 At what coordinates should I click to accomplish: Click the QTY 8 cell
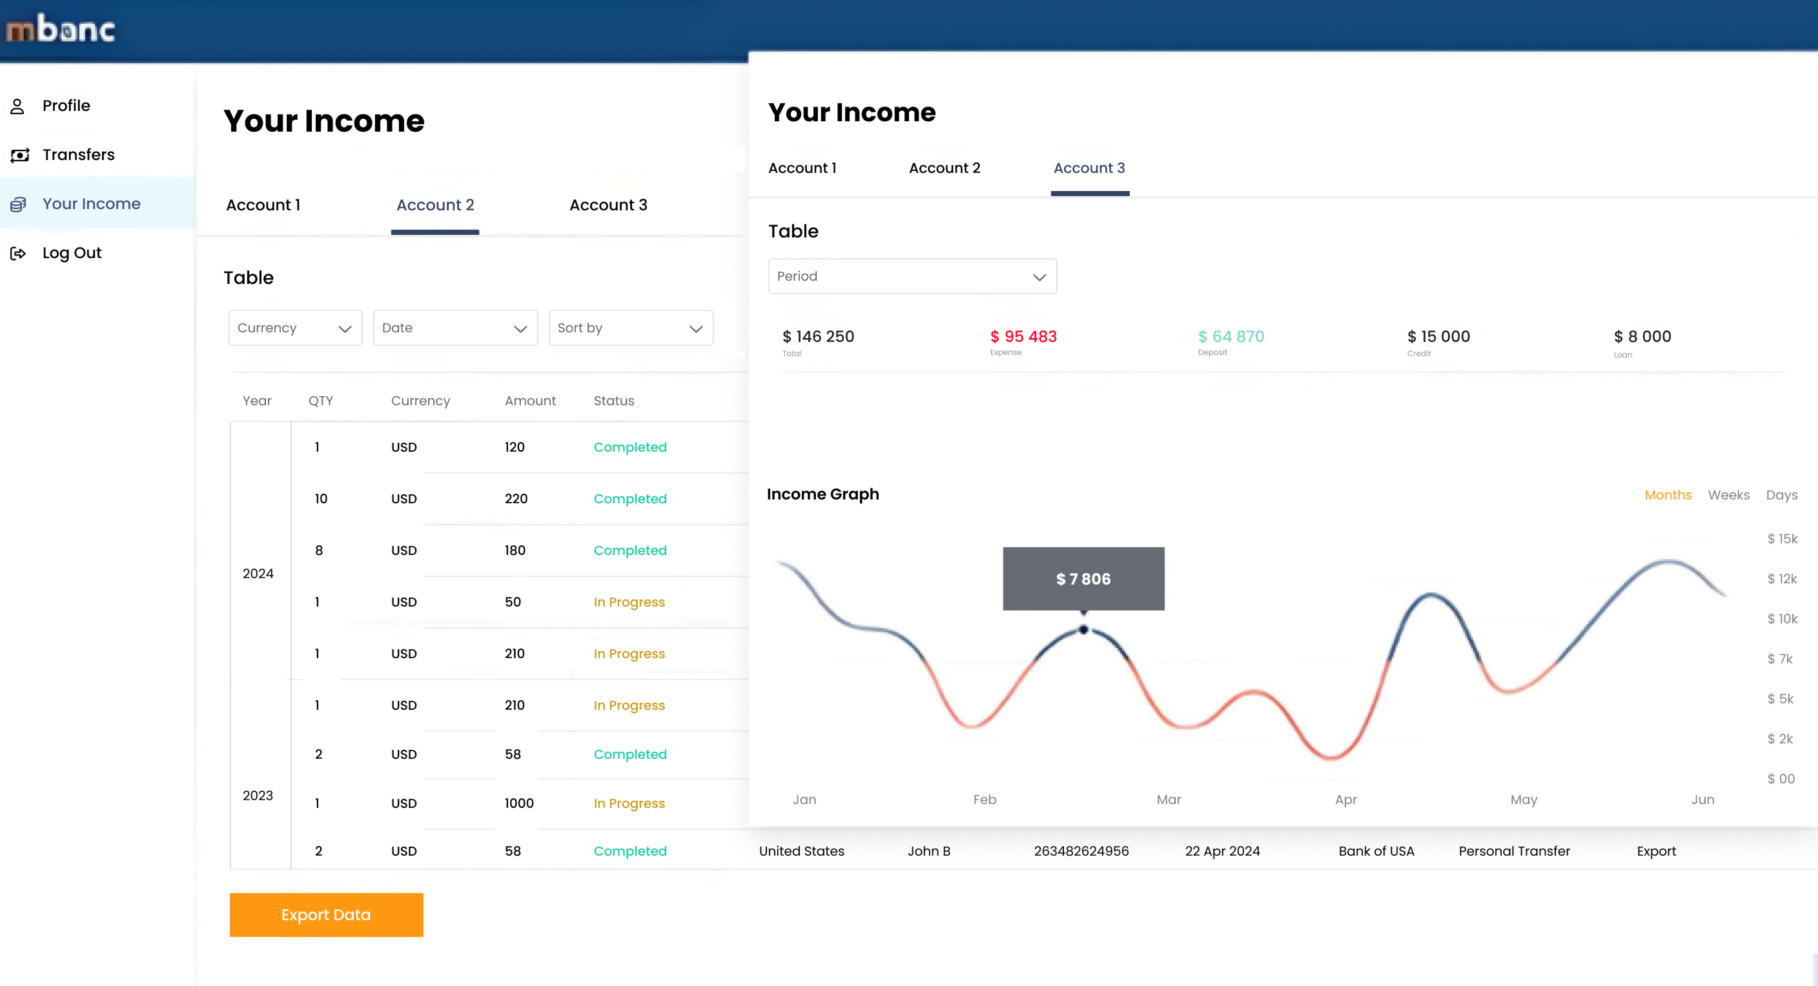coord(319,550)
